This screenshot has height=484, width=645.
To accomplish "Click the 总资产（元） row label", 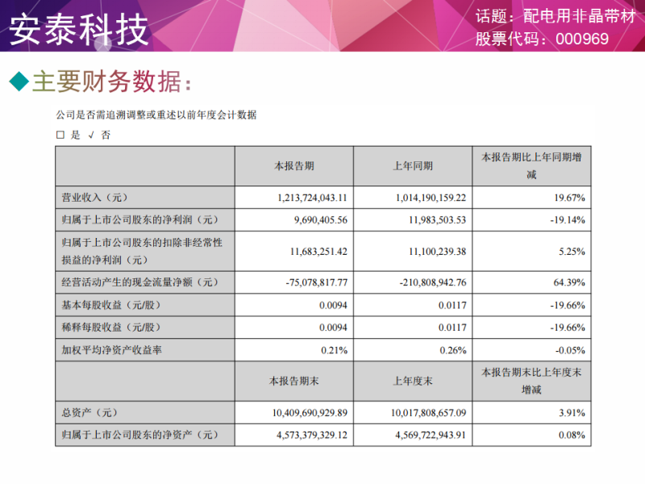I will [89, 412].
